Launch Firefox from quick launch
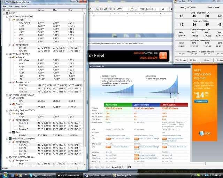 pyautogui.click(x=17, y=175)
